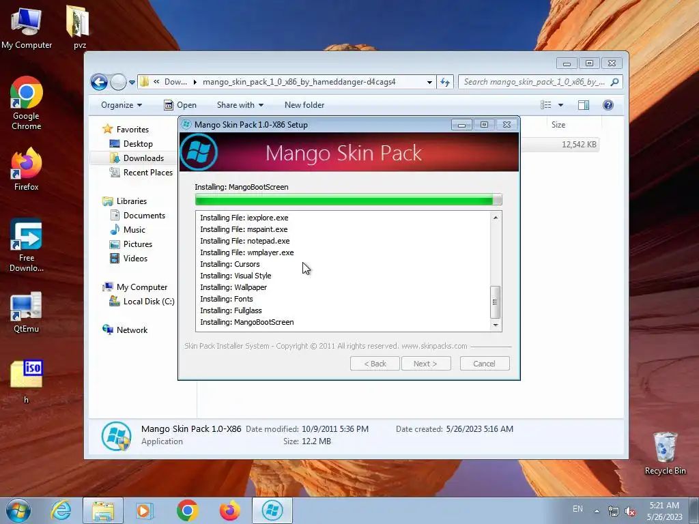The height and width of the screenshot is (524, 699).
Task: Click Open in Explorer toolbar
Action: pyautogui.click(x=180, y=105)
